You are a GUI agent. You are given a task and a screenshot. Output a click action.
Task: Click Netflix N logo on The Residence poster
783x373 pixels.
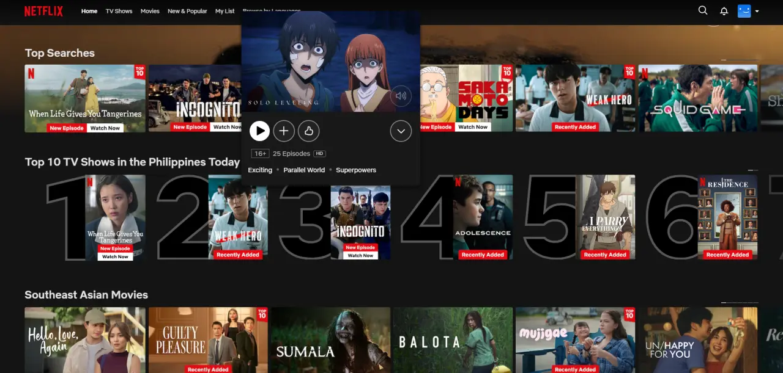point(703,181)
